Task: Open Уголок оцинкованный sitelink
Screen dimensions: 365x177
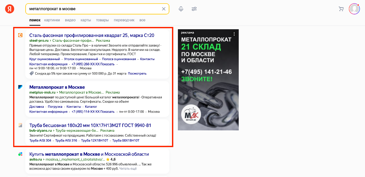Action: 81,59
